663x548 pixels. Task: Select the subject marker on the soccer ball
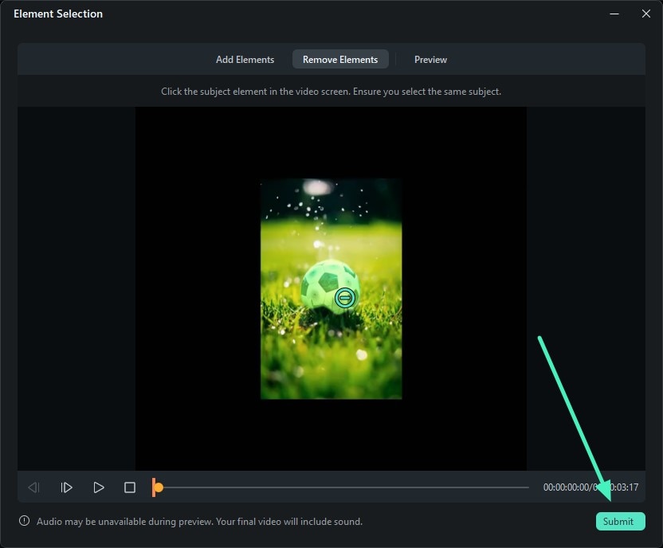click(x=345, y=298)
